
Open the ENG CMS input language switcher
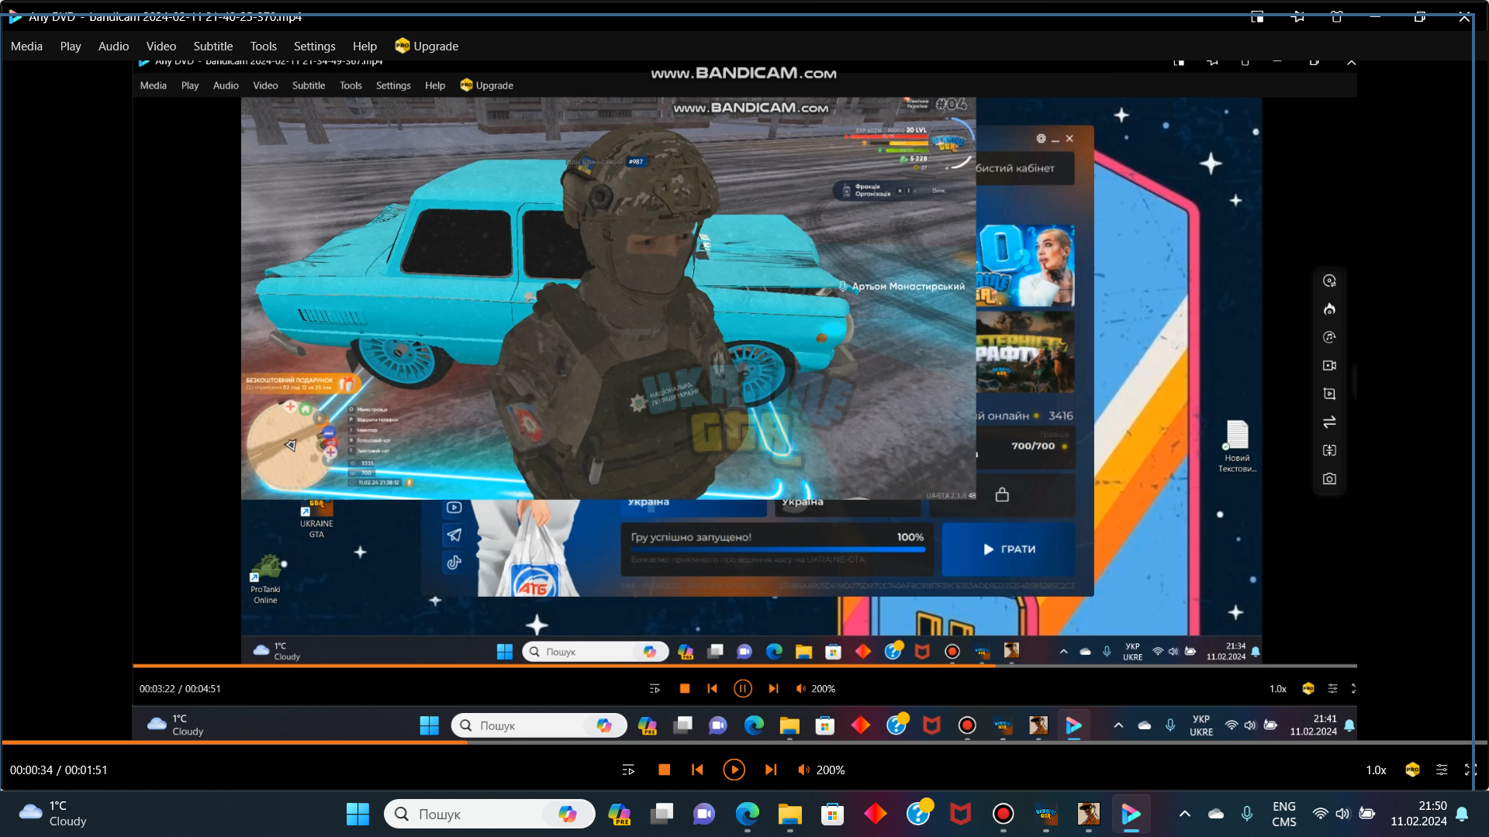(x=1284, y=815)
